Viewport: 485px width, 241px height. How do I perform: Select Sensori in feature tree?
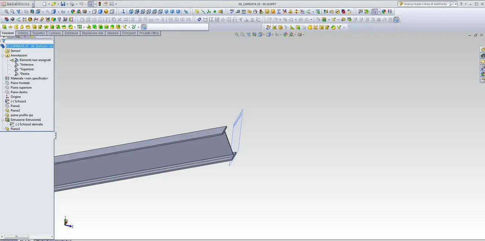15,51
